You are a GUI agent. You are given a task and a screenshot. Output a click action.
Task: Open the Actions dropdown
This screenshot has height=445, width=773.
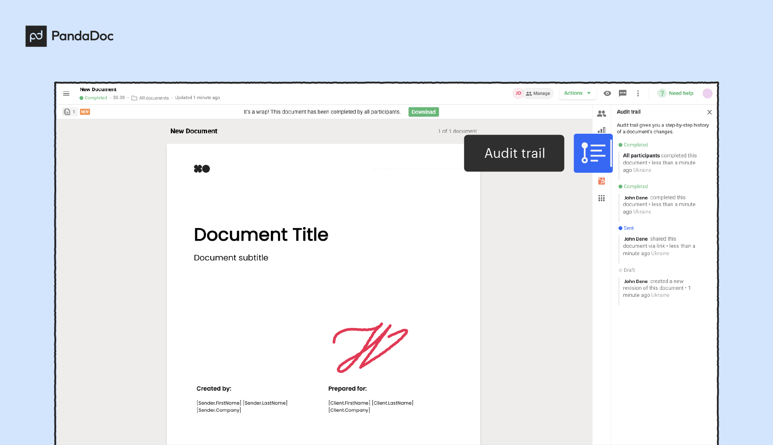point(577,93)
